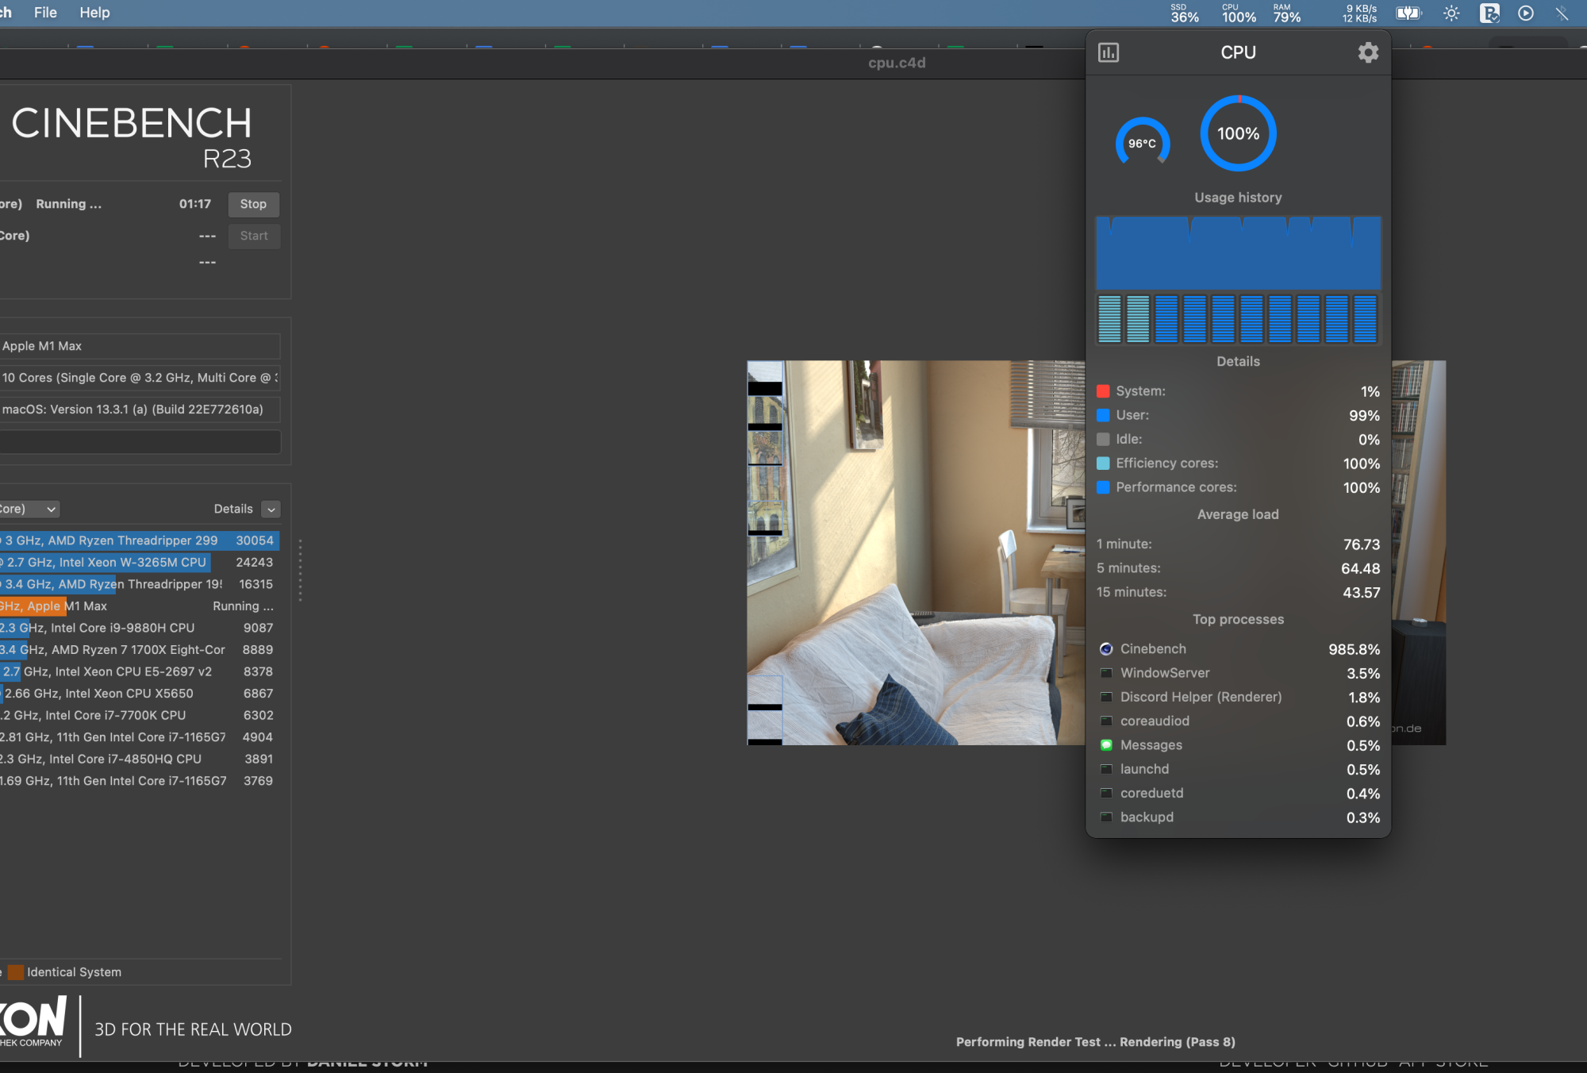Expand the Details dropdown chevron

point(271,510)
